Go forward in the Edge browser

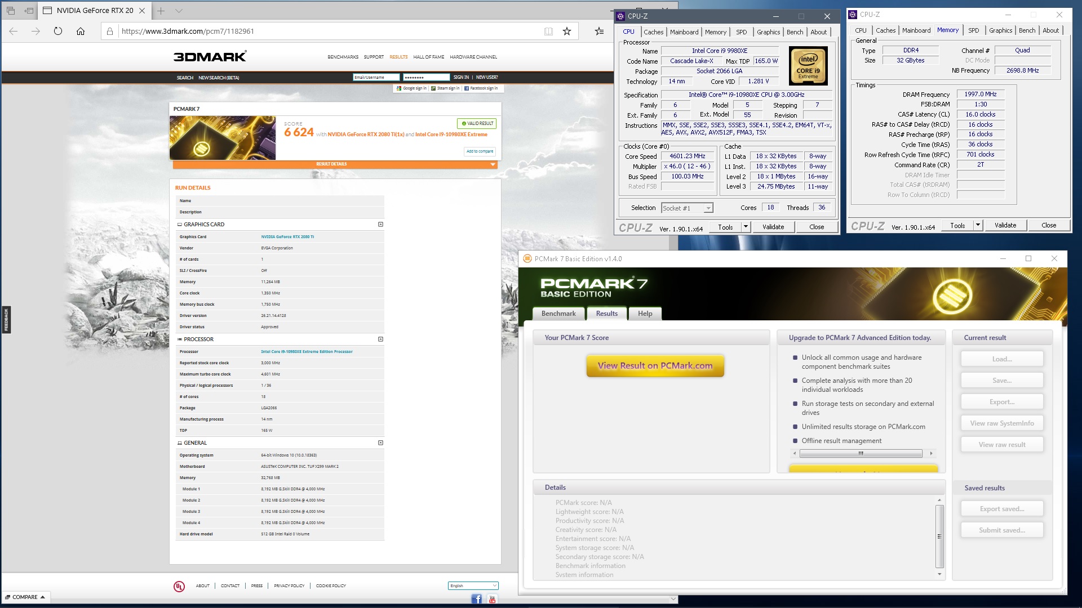[36, 31]
